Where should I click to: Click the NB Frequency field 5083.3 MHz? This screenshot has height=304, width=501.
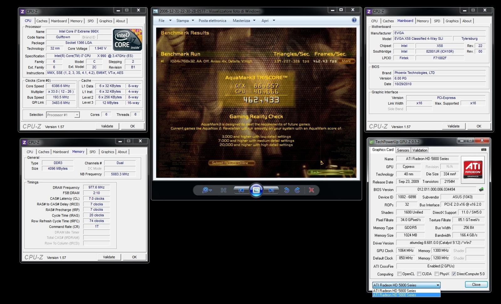(120, 174)
